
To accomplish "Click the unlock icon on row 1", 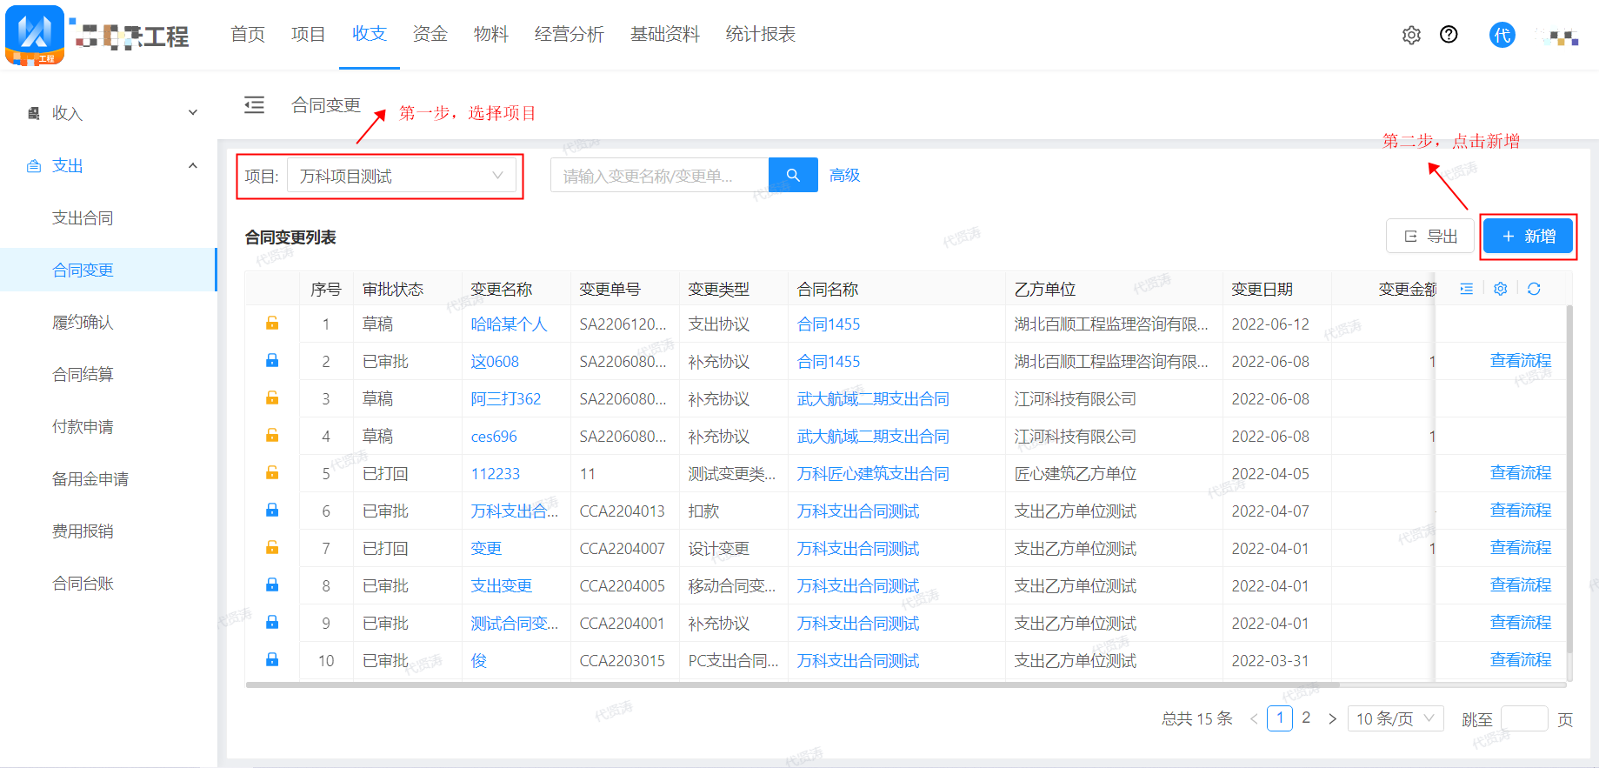I will point(272,324).
